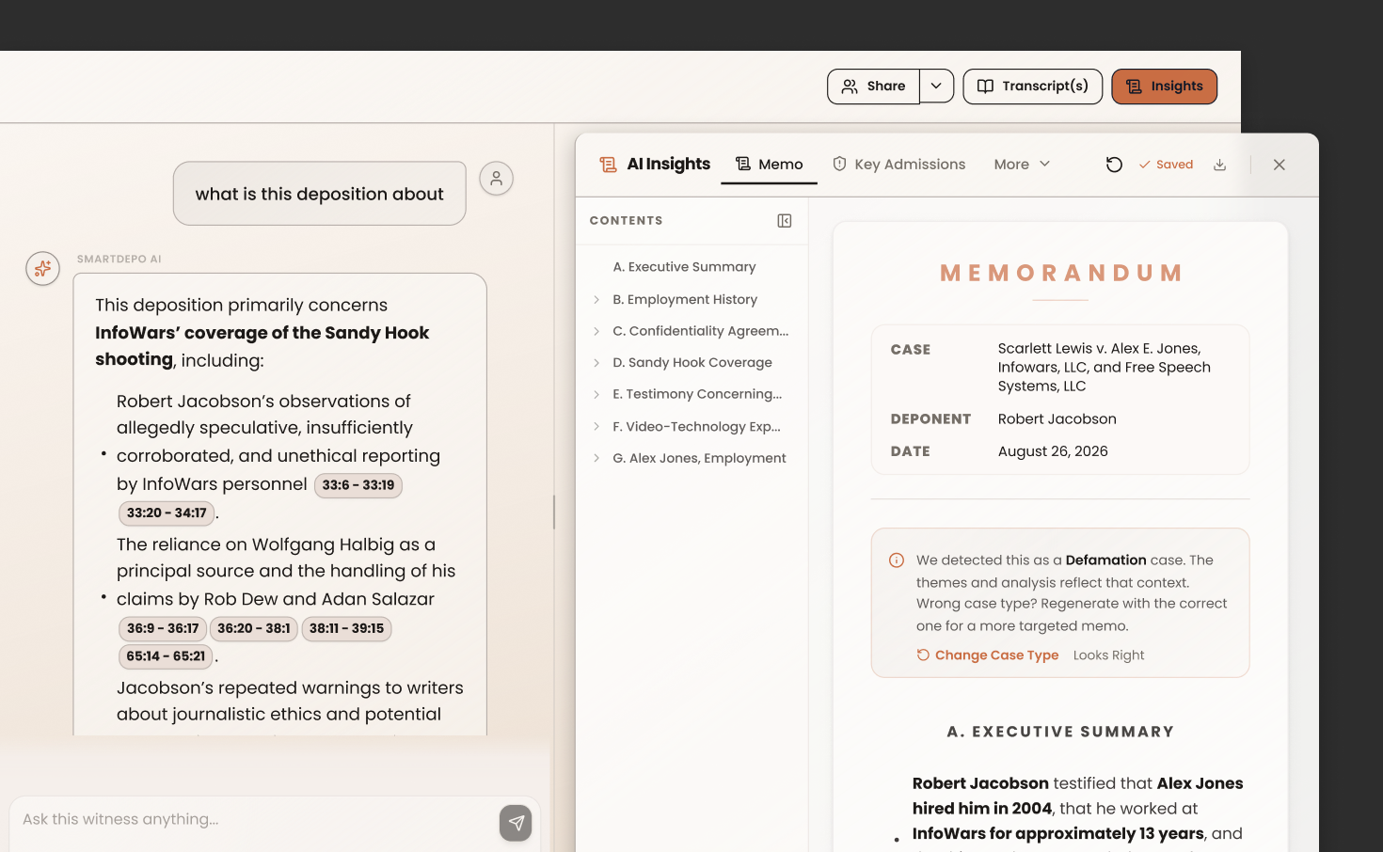
Task: Focus the Ask this witness anything input
Action: (x=254, y=819)
